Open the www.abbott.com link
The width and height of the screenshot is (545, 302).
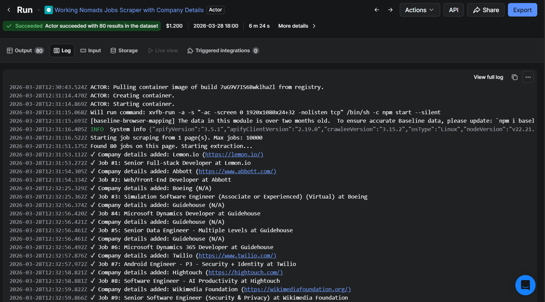[237, 171]
